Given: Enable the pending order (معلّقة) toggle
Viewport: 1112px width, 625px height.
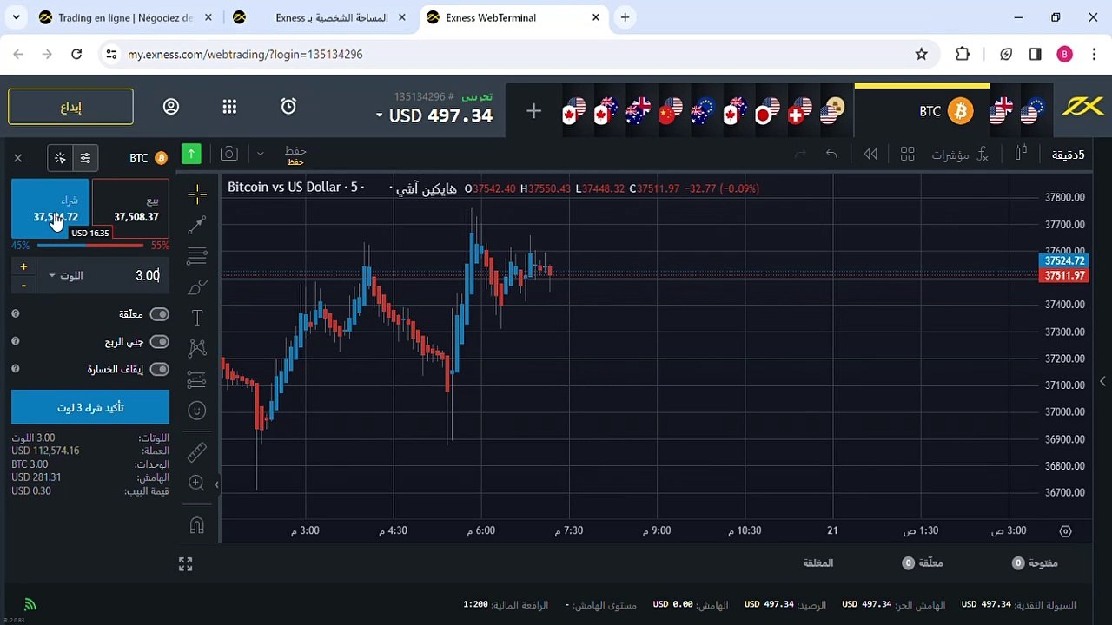Looking at the screenshot, I should click(159, 314).
